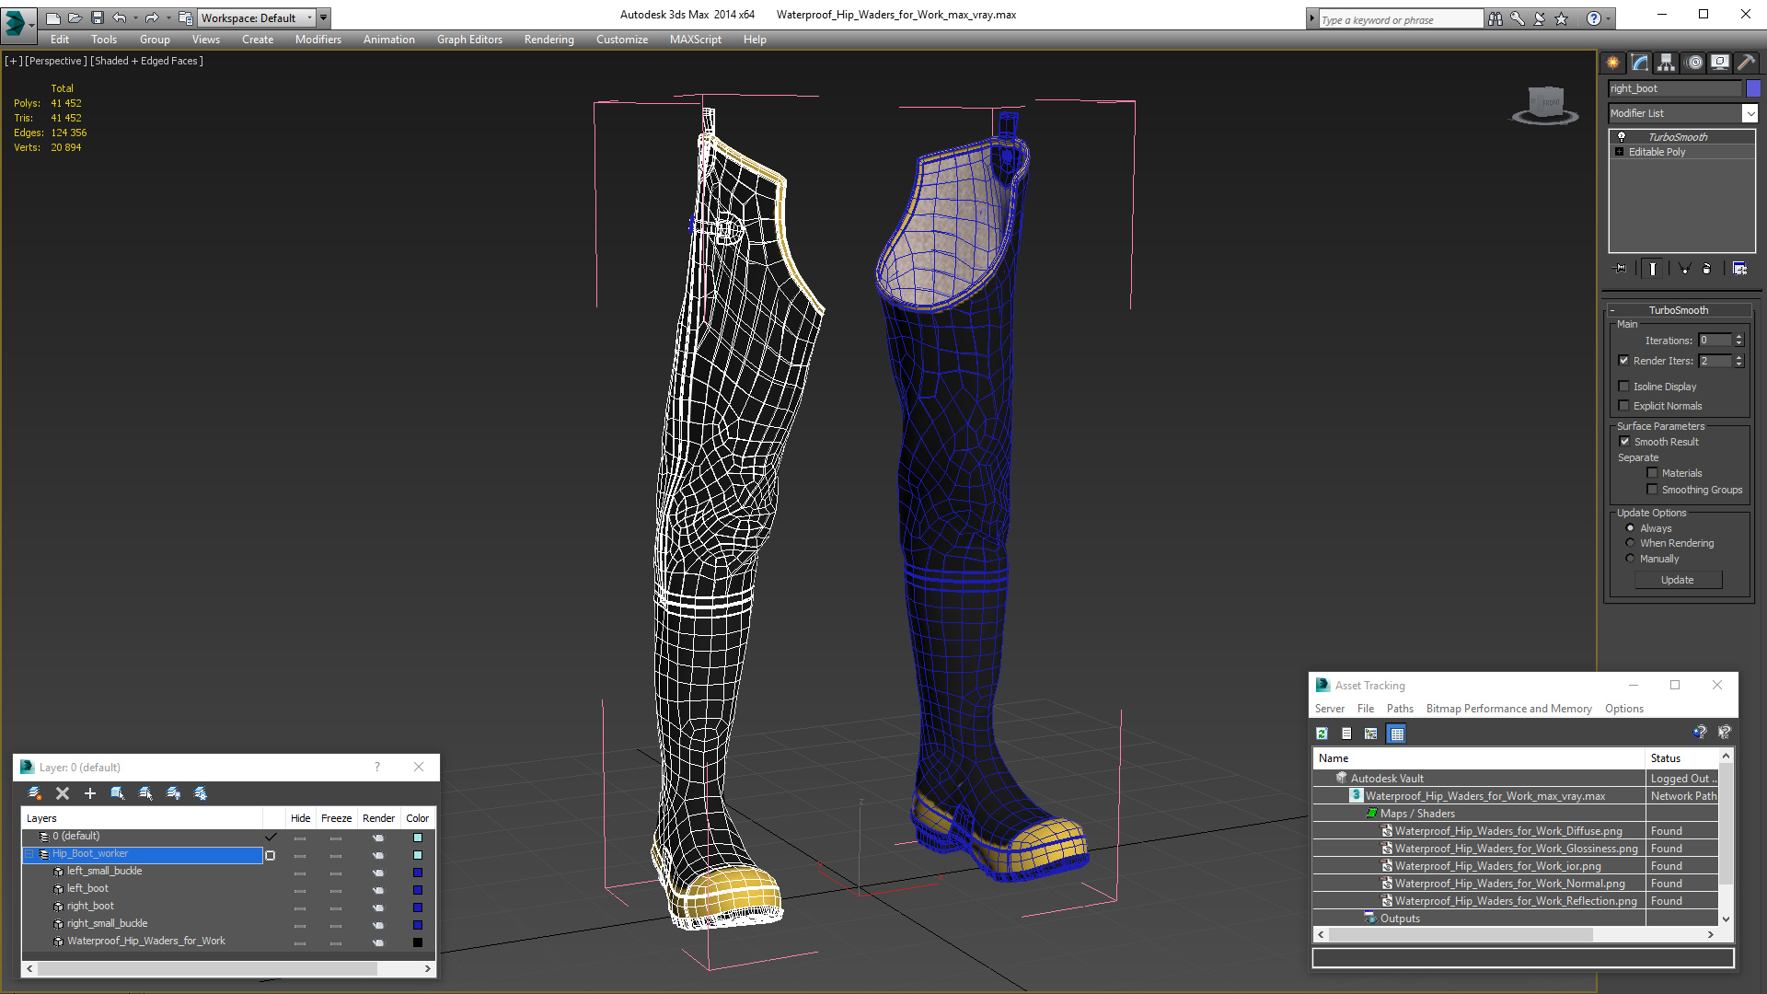Toggle Show End Result in modifier stack
Image resolution: width=1767 pixels, height=994 pixels.
1653,269
